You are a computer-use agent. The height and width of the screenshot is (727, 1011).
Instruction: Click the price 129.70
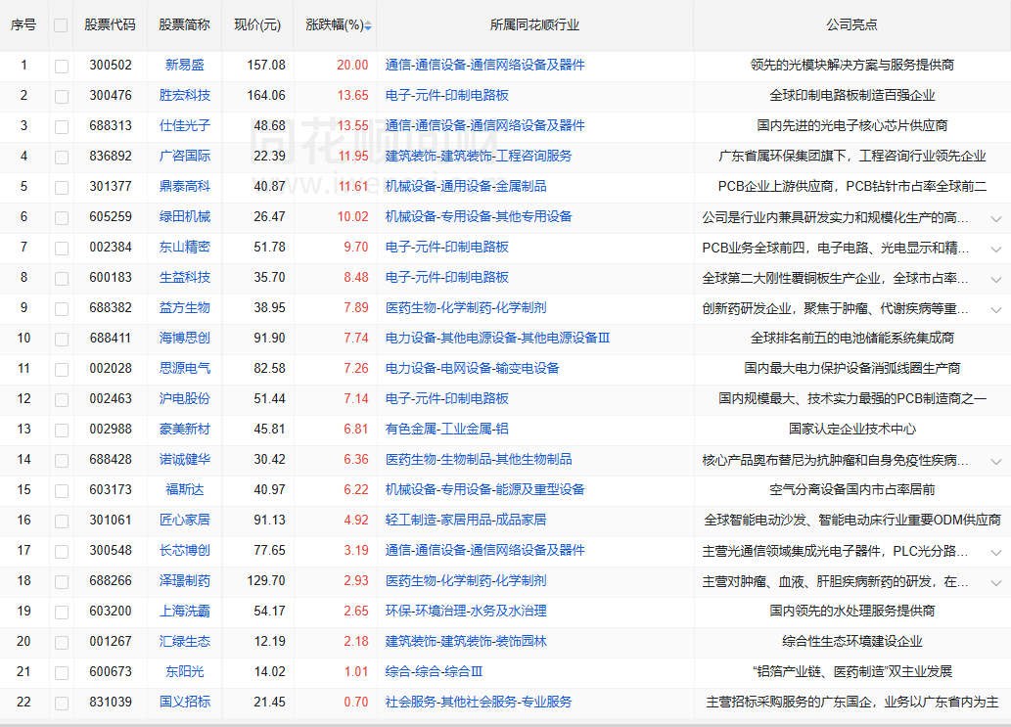click(x=265, y=580)
